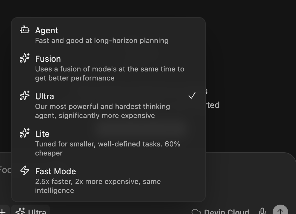Click the checkmark next to Ultra
The image size is (296, 214).
(x=192, y=96)
